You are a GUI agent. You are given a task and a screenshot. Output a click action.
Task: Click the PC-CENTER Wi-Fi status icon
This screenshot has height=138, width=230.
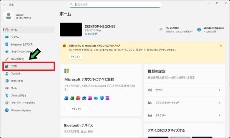point(161,30)
